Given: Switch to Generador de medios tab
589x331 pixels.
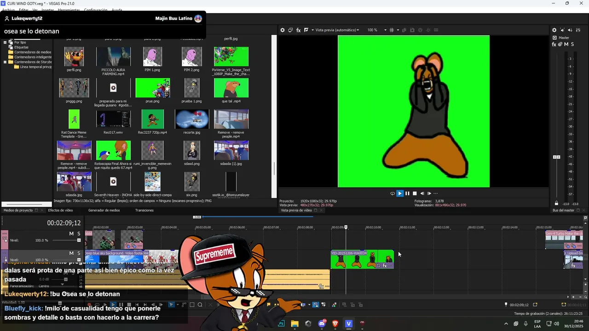Looking at the screenshot, I should [x=104, y=210].
